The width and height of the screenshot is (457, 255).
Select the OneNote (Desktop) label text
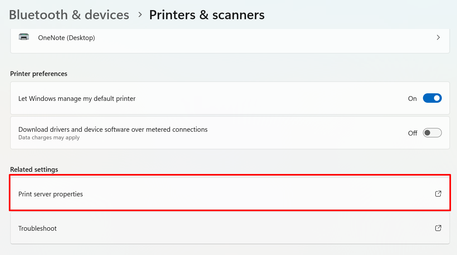(x=67, y=37)
